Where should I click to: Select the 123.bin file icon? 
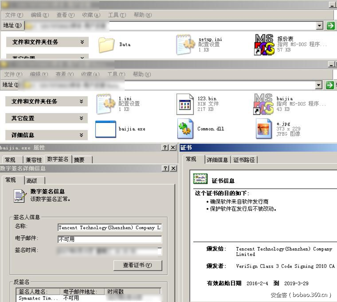tap(184, 103)
